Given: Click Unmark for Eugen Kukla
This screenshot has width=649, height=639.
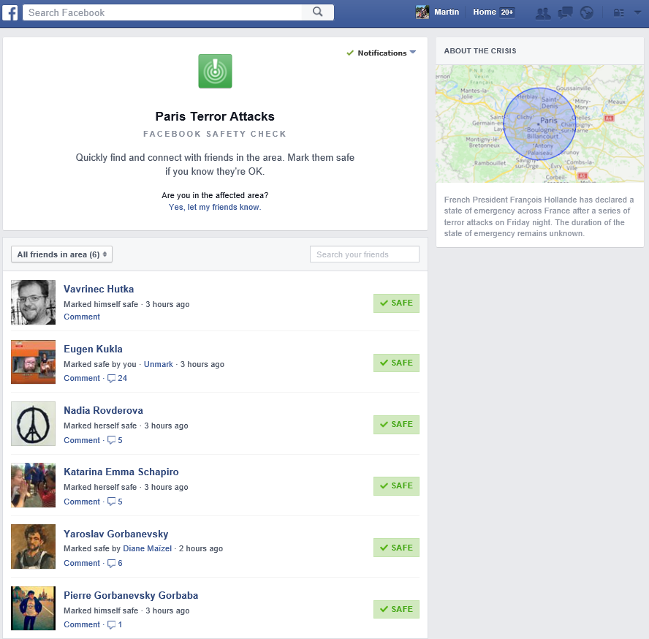Looking at the screenshot, I should pyautogui.click(x=159, y=364).
